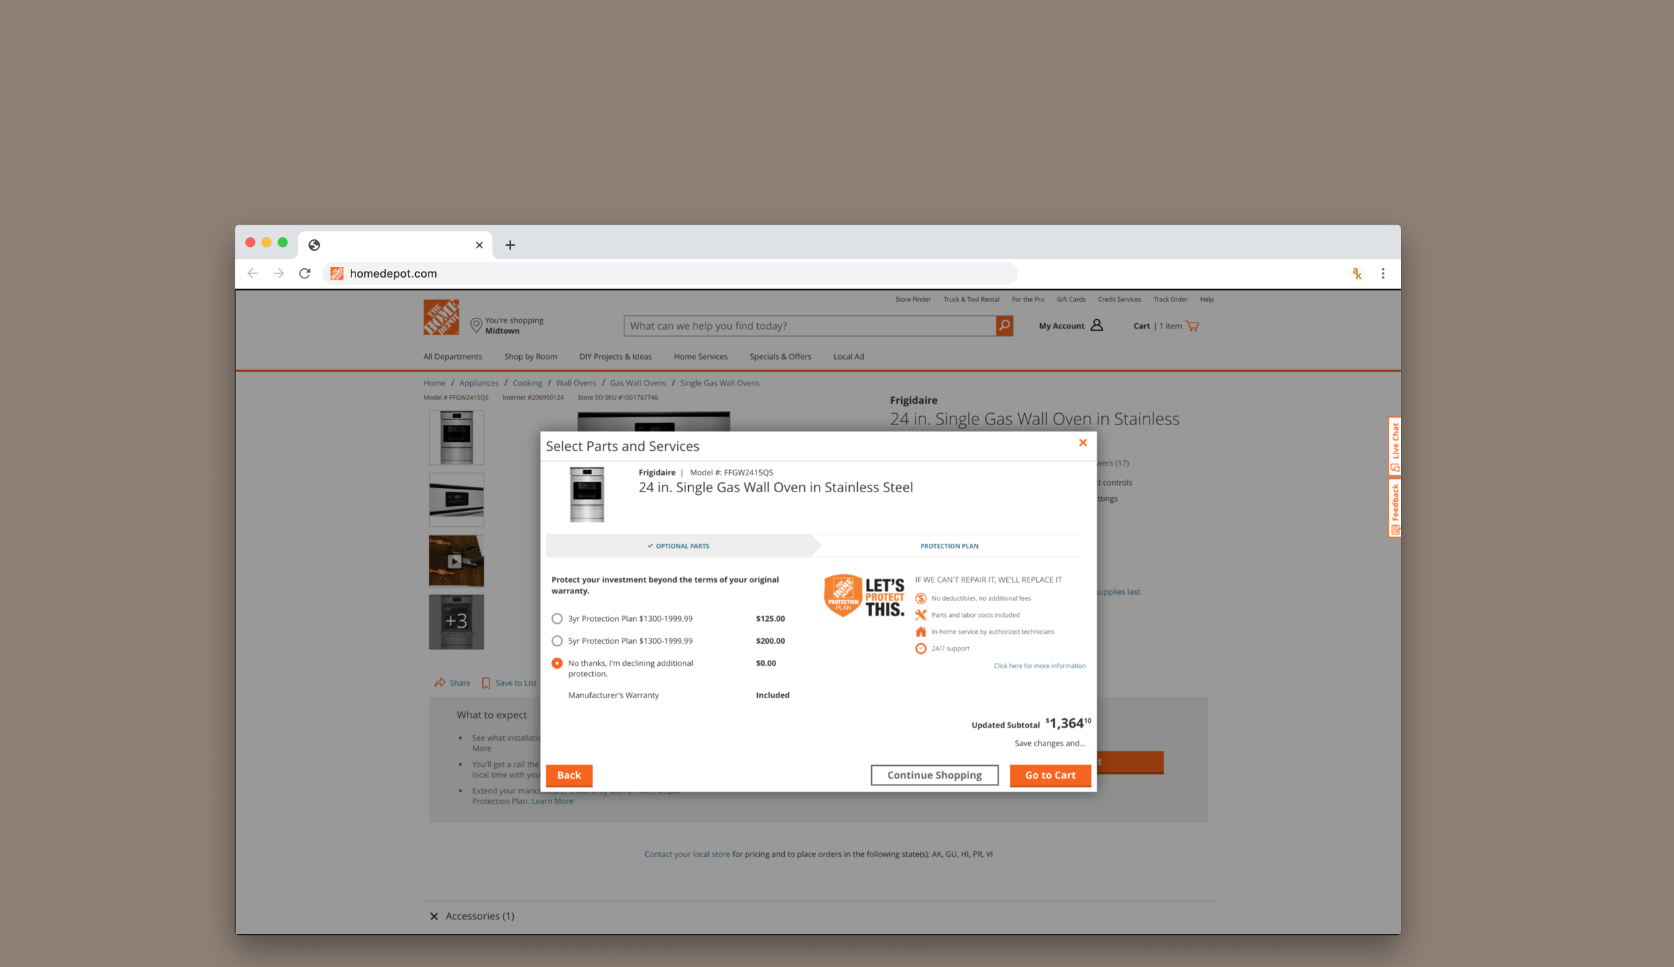Viewport: 1674px width, 967px height.
Task: Click Wall Ovens breadcrumb link
Action: tap(575, 383)
